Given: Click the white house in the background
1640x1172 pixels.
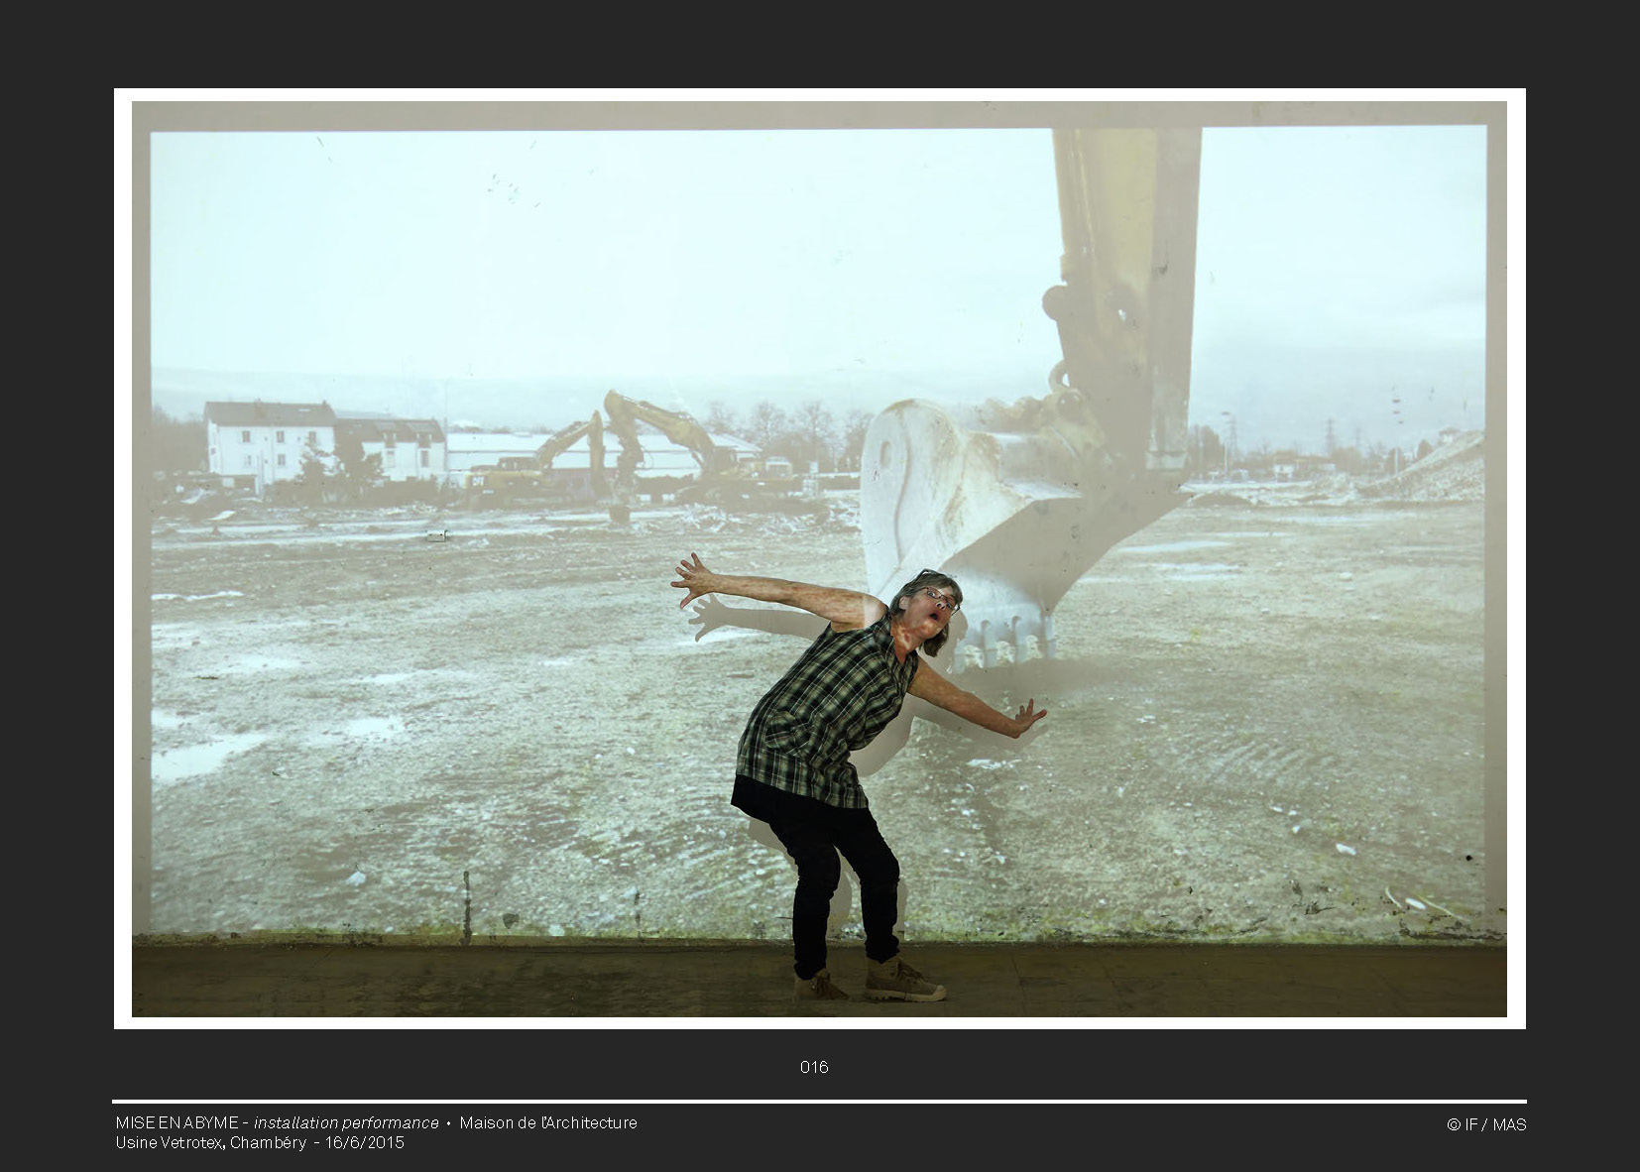Looking at the screenshot, I should click(x=268, y=439).
